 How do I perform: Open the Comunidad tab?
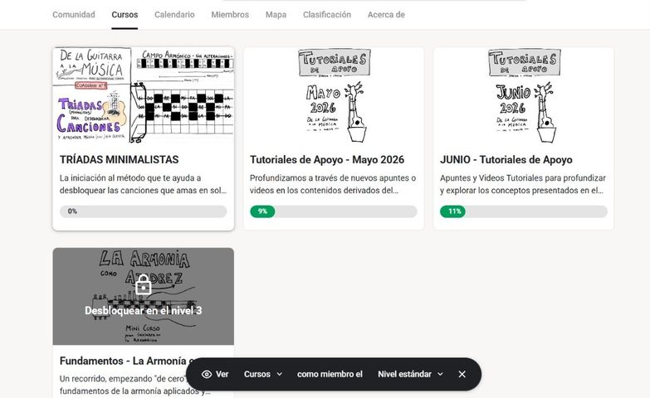[x=73, y=14]
